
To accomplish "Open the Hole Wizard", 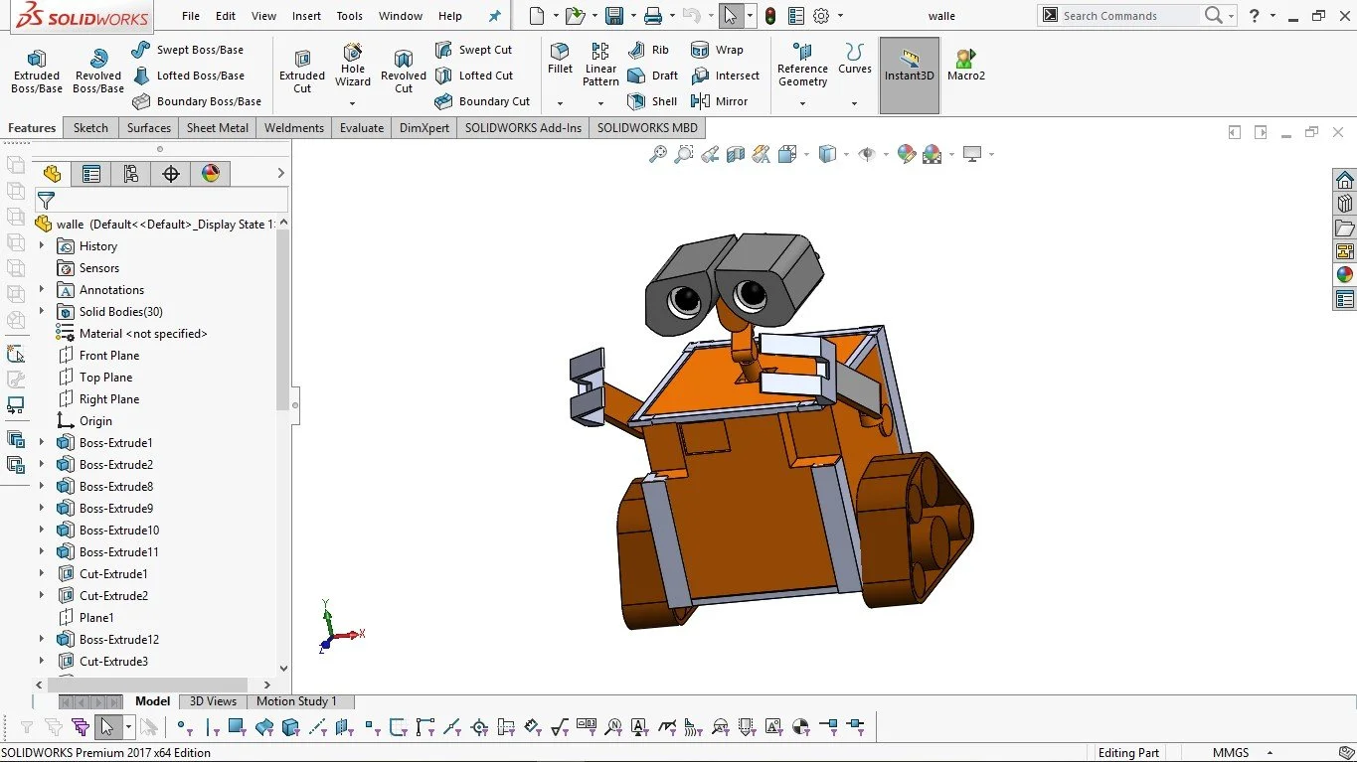I will pyautogui.click(x=353, y=65).
